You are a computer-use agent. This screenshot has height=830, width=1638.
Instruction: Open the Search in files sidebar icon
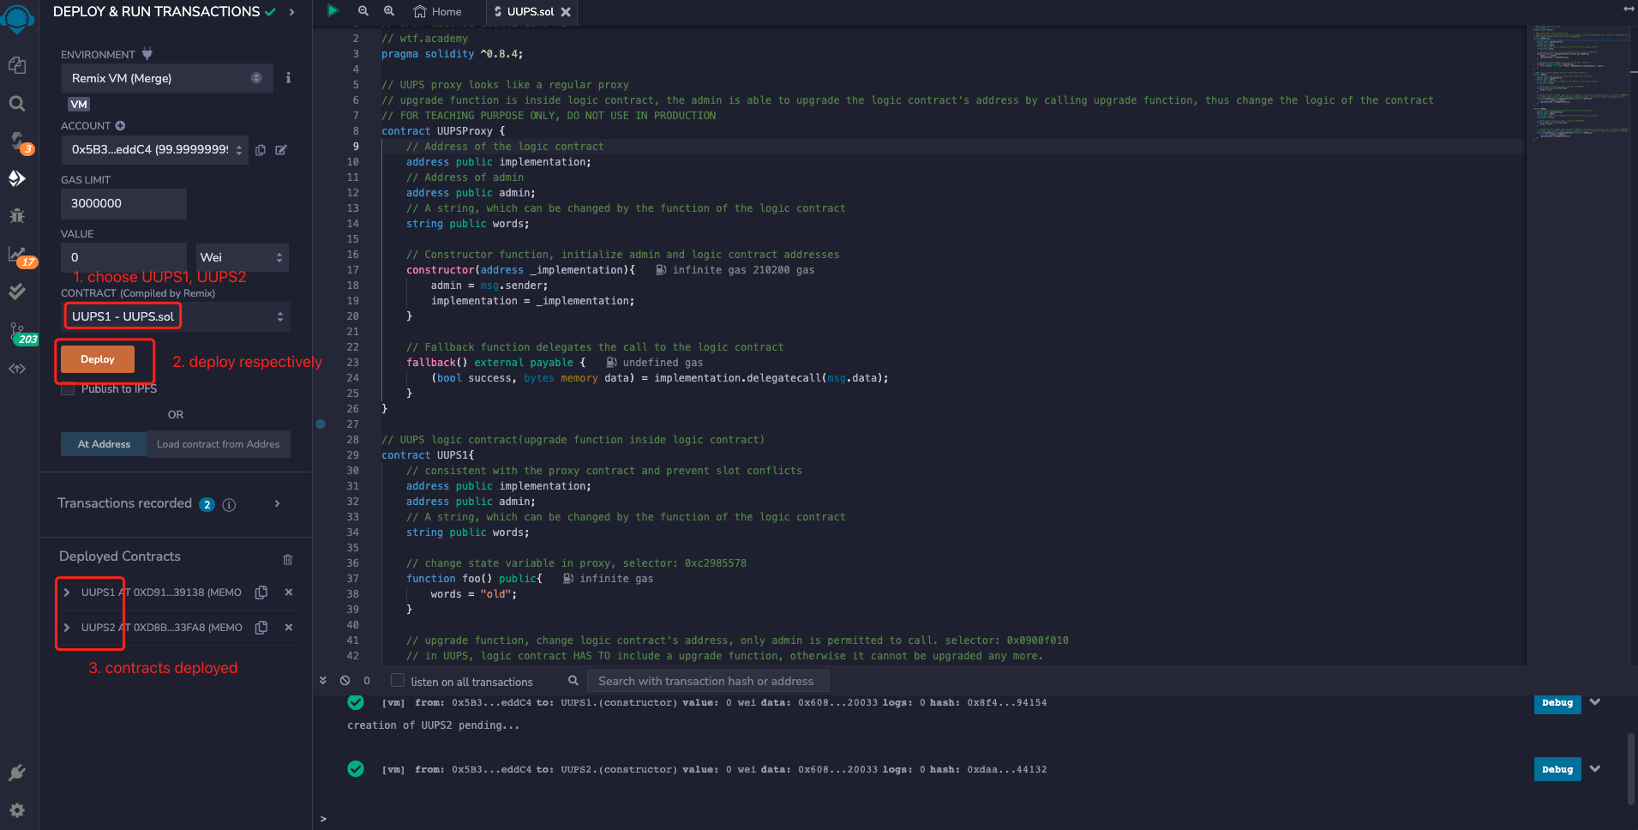(17, 104)
